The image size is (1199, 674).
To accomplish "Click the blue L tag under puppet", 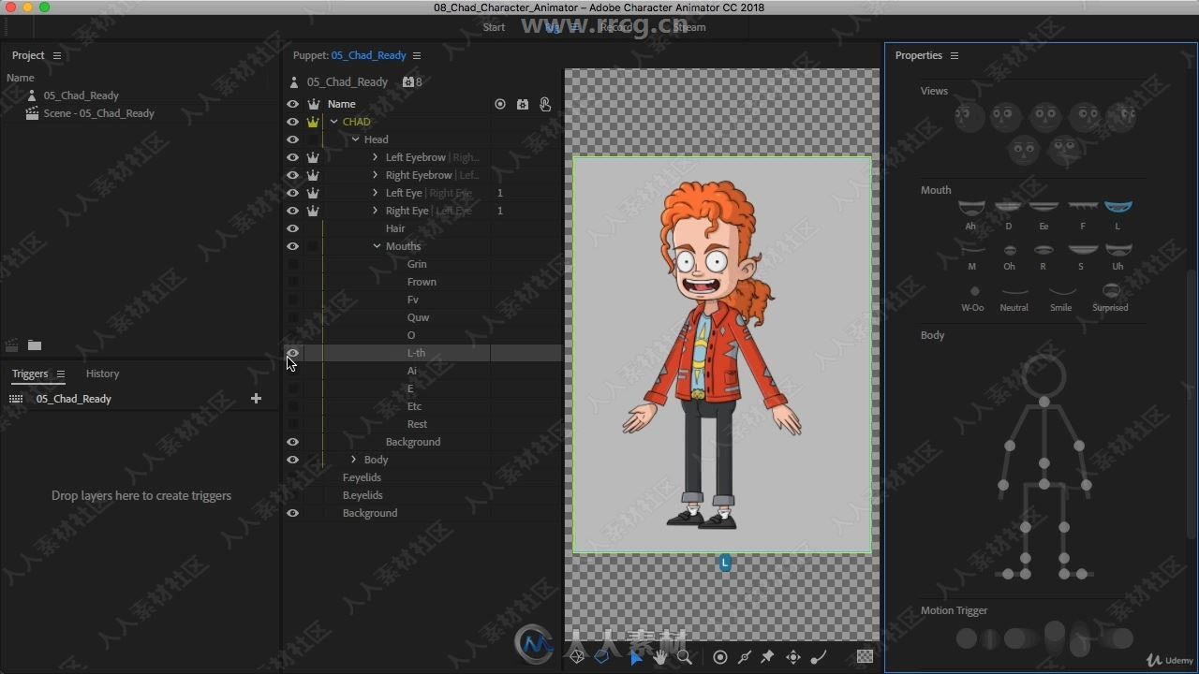I will coord(725,563).
